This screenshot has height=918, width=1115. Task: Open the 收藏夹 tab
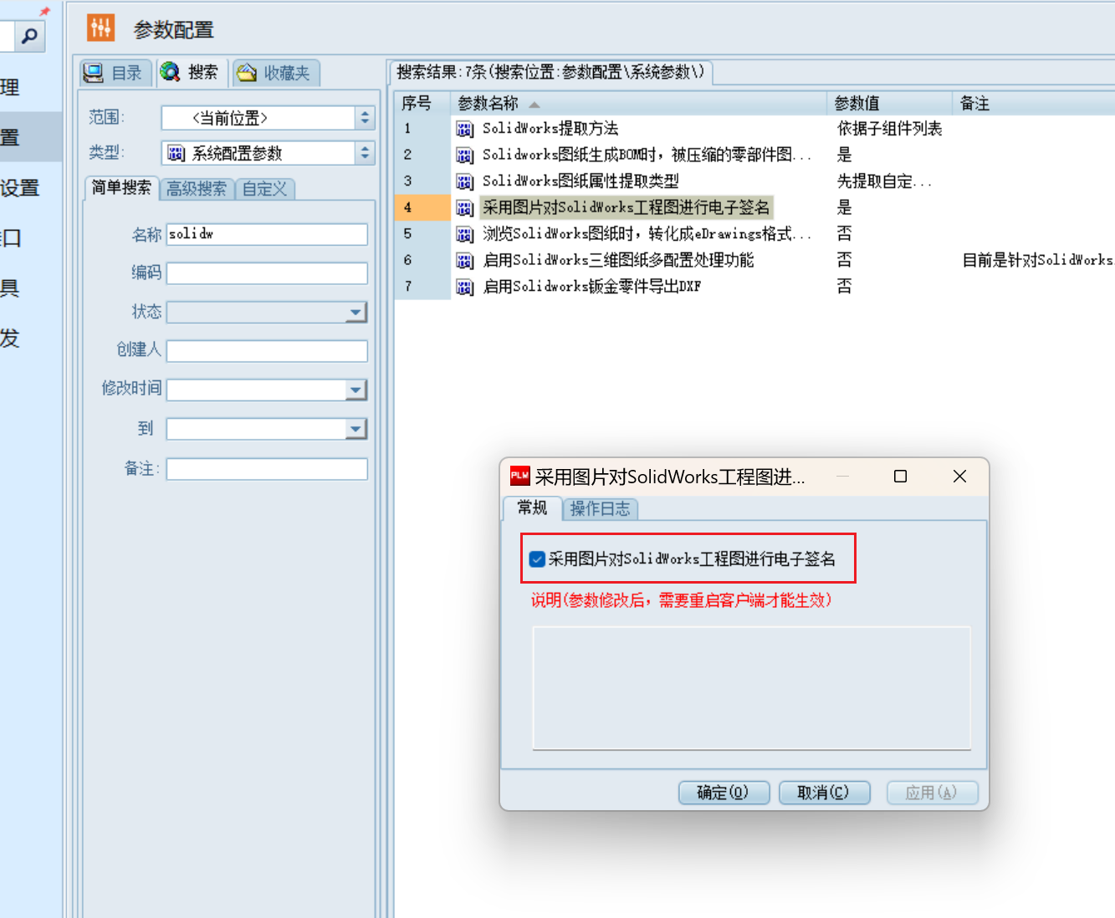pos(275,73)
